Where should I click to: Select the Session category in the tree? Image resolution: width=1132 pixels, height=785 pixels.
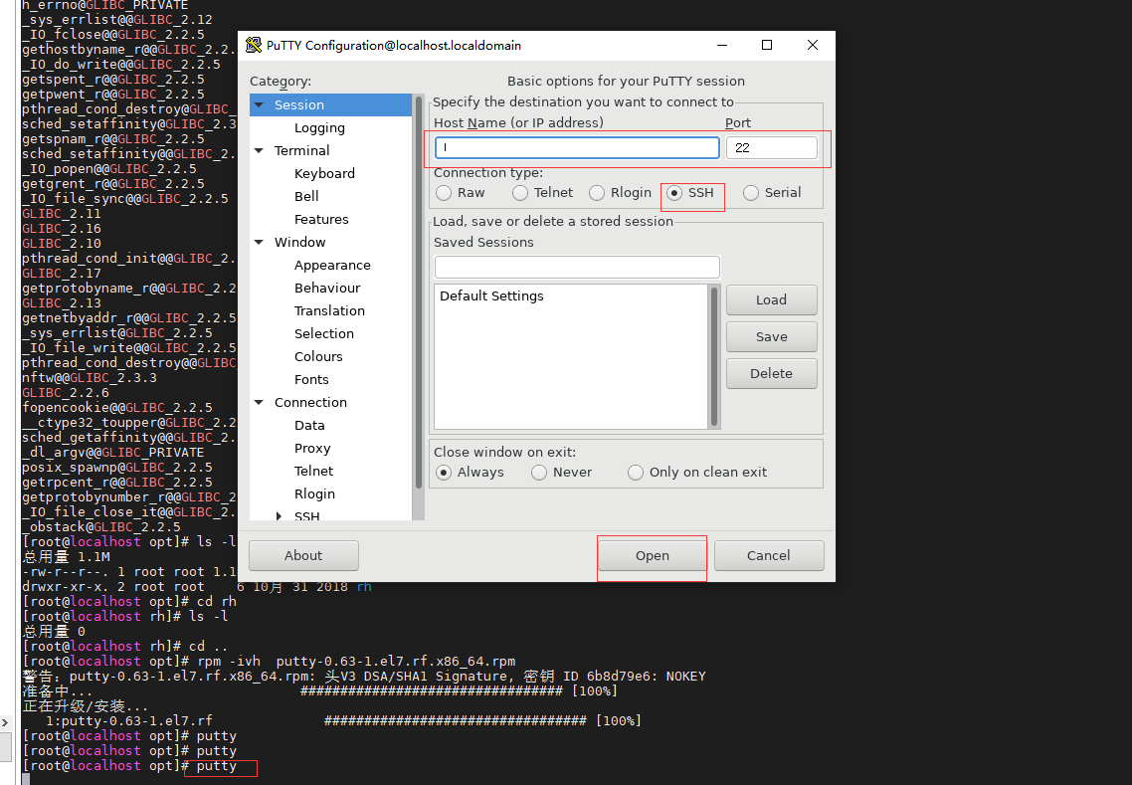click(298, 104)
